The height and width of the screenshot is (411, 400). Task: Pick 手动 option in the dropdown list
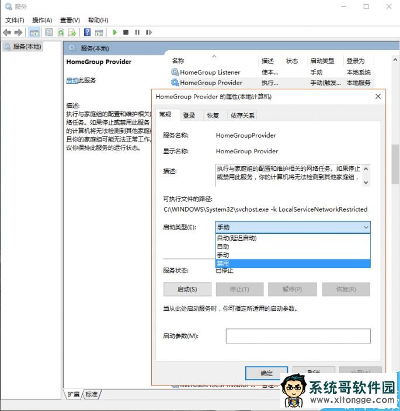coord(292,255)
